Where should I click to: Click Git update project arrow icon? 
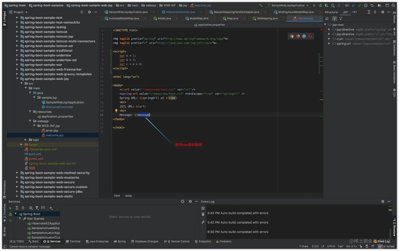pos(353,5)
